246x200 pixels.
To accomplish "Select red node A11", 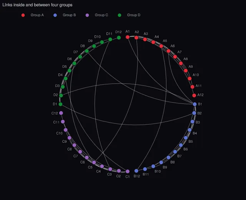I will 192,87.
